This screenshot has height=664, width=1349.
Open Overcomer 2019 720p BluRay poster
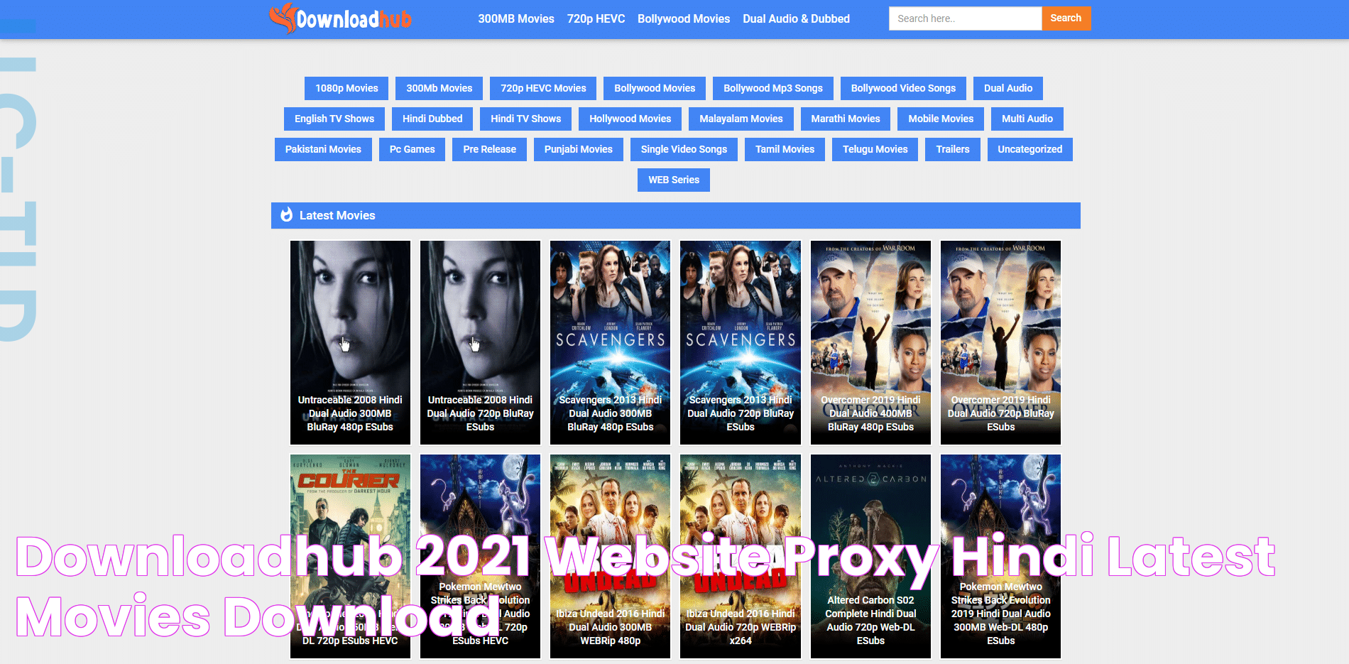pyautogui.click(x=1000, y=342)
